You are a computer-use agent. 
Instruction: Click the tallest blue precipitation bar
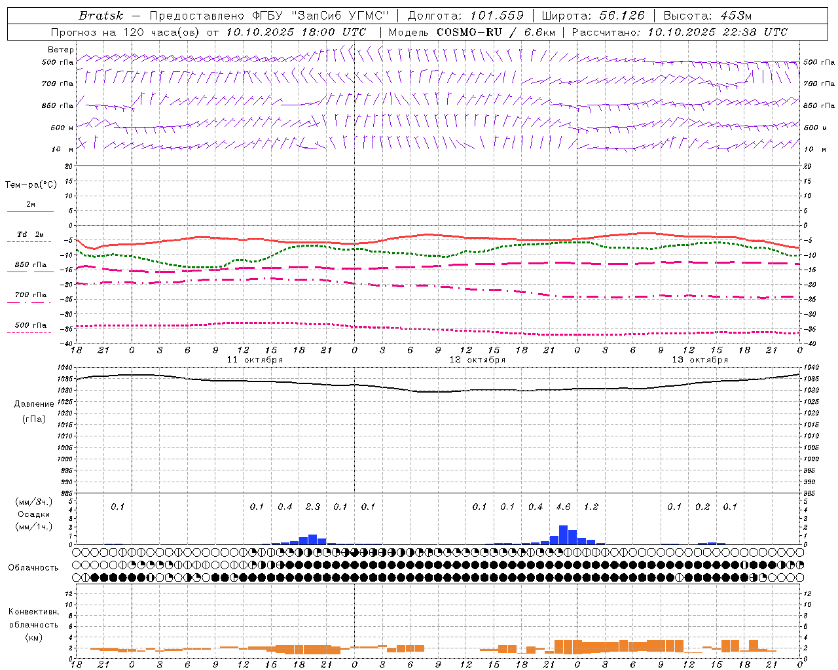563,535
